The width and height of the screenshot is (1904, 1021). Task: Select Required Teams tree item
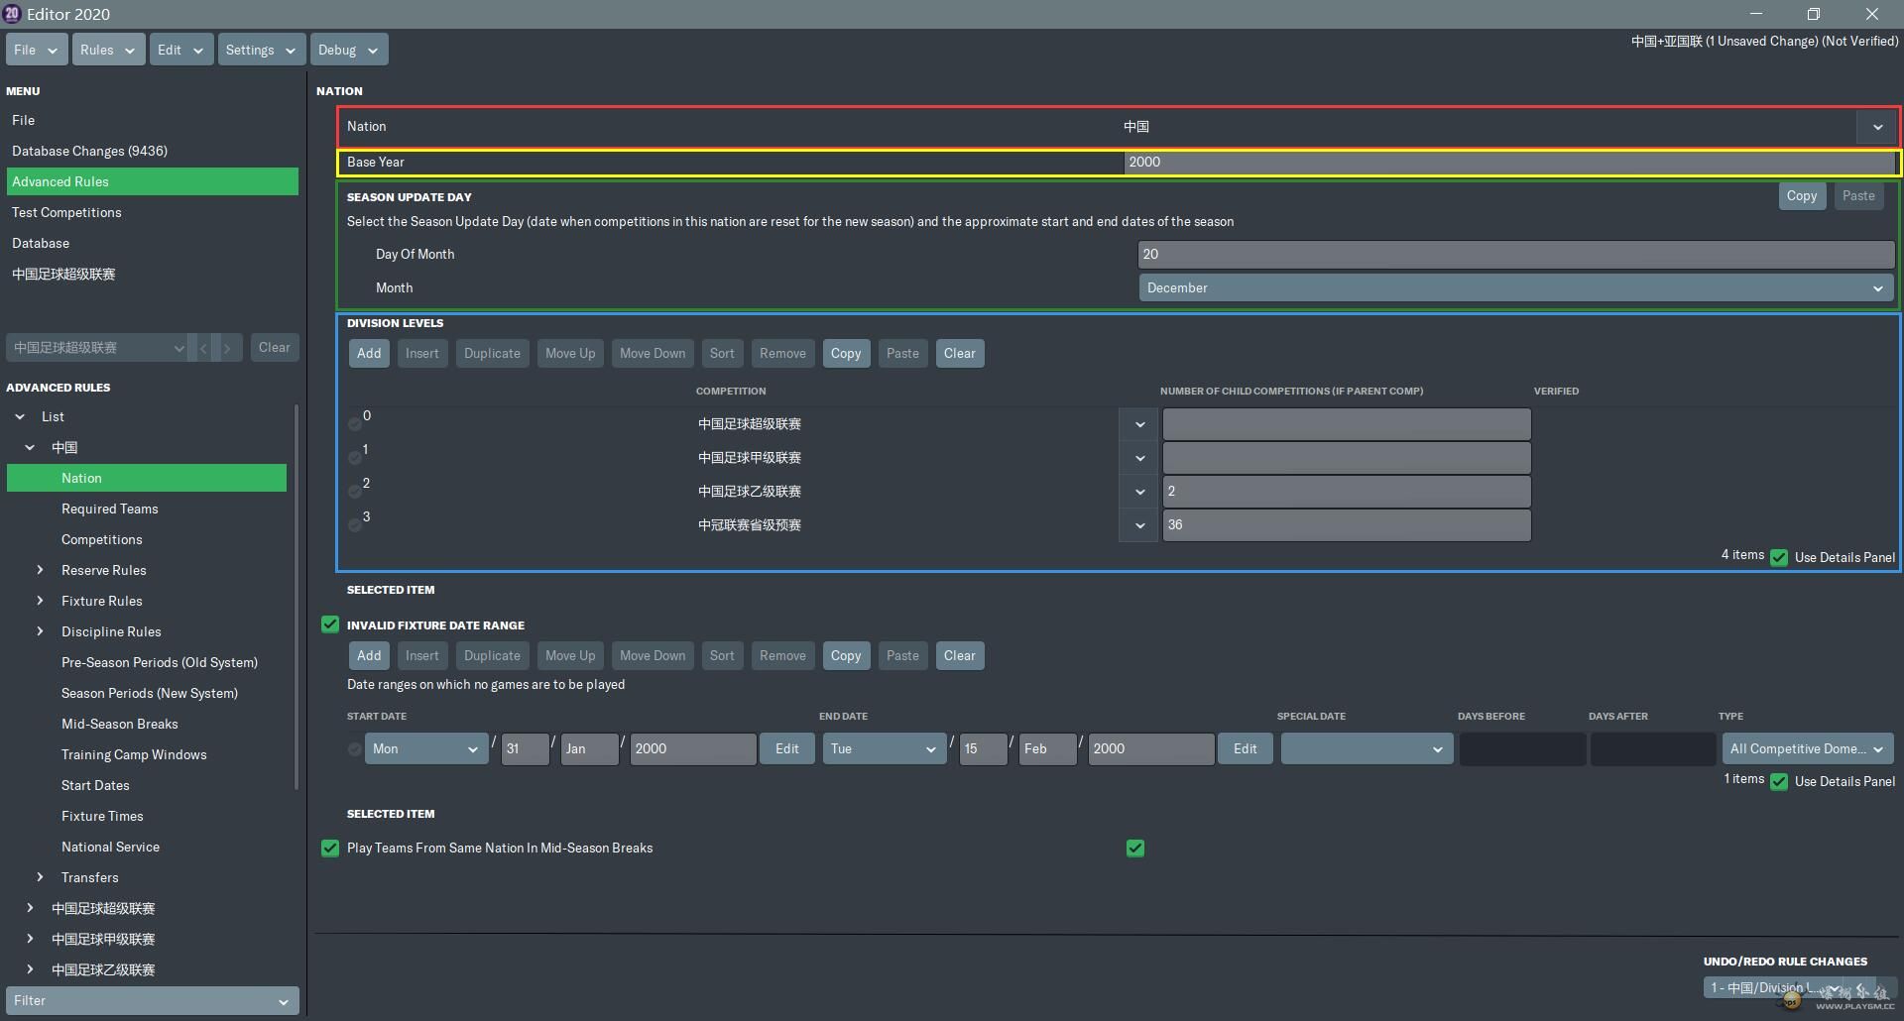point(110,510)
